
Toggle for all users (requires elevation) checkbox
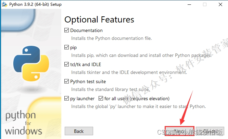[101, 98]
